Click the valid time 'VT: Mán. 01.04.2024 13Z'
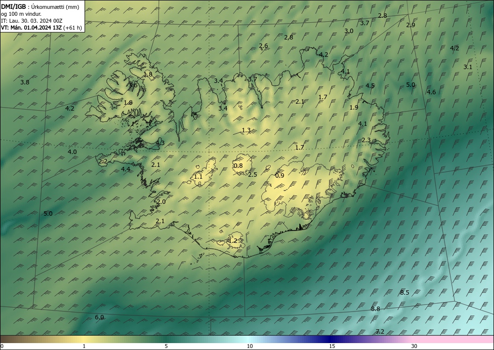The width and height of the screenshot is (494, 350). 32,28
